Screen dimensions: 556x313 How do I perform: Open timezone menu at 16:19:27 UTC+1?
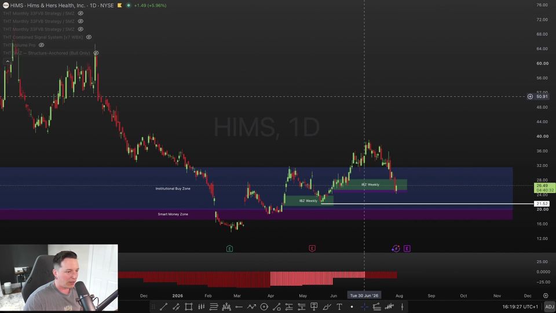(520, 307)
